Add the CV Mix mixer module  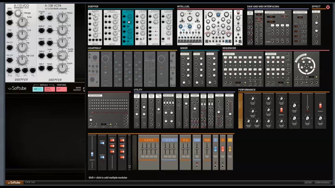click(x=198, y=69)
